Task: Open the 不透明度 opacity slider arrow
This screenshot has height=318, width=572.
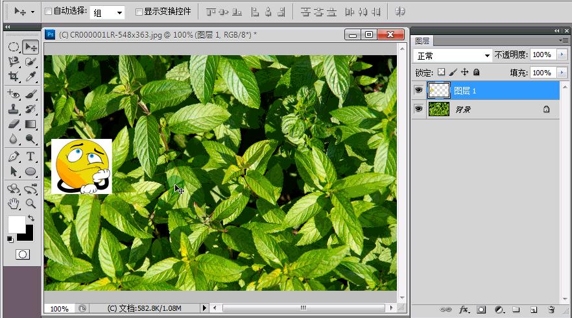Action: (x=562, y=55)
